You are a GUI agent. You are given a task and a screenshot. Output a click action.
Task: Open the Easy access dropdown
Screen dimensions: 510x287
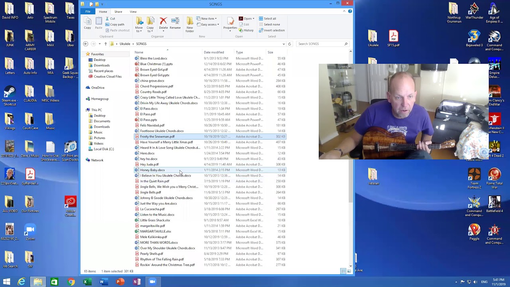point(208,24)
